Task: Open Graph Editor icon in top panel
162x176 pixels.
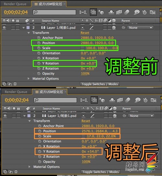Action: tap(153, 12)
